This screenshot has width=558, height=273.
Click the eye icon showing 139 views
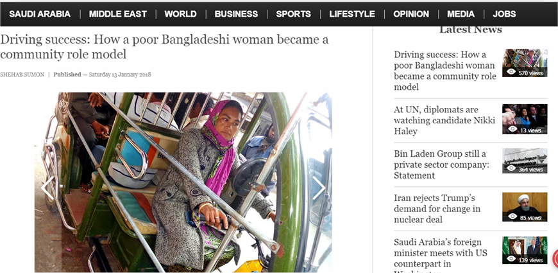click(511, 259)
